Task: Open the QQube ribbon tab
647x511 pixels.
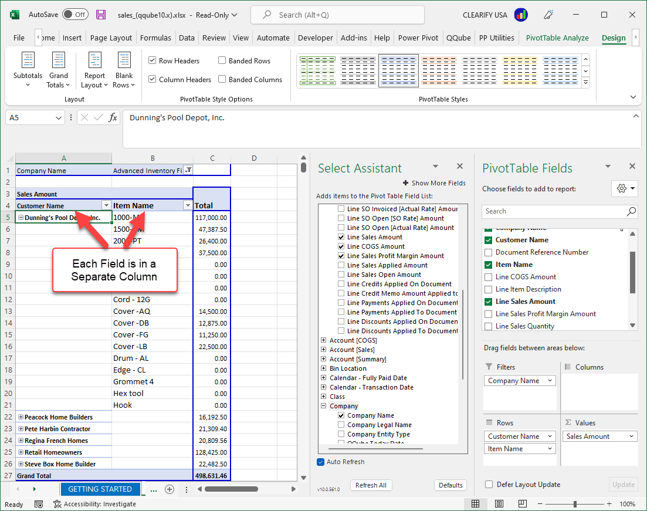Action: [459, 38]
